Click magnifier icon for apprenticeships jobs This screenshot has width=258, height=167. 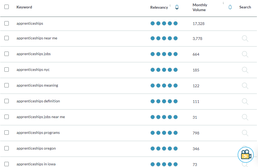[245, 54]
